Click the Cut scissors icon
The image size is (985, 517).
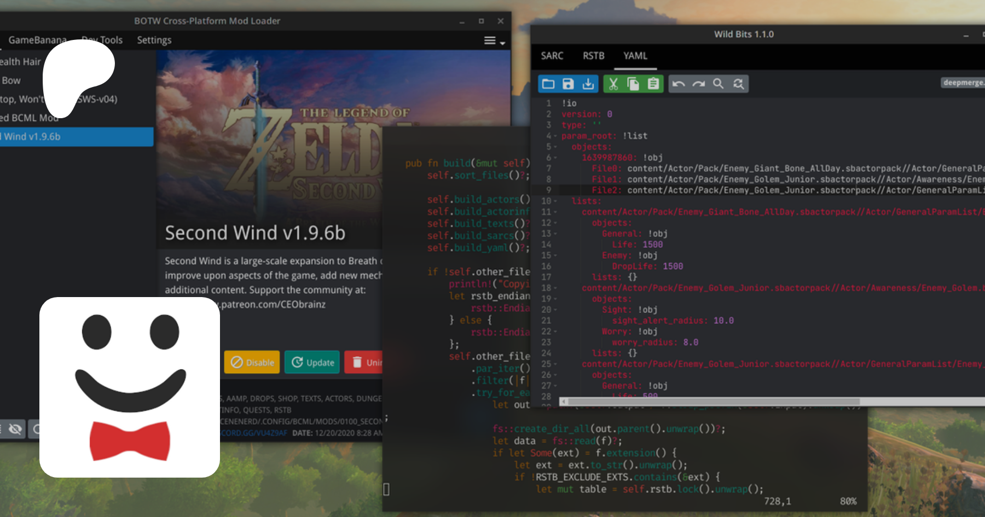613,84
